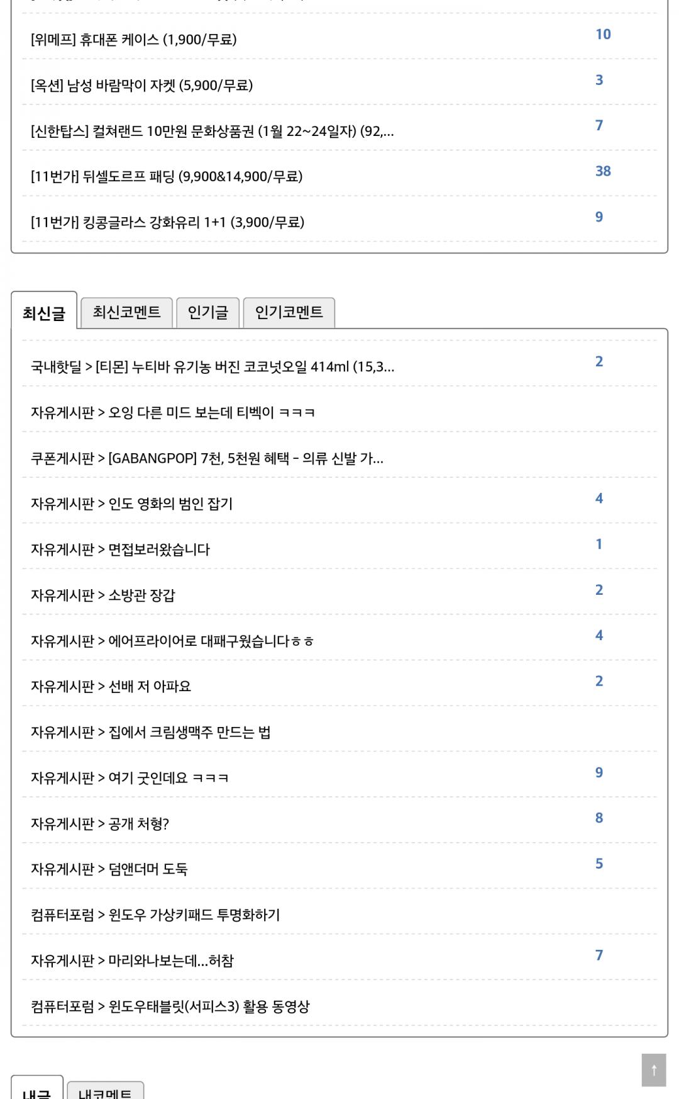This screenshot has width=679, height=1099.
Task: Click comment count 8 on 공개 처형 post
Action: [599, 818]
